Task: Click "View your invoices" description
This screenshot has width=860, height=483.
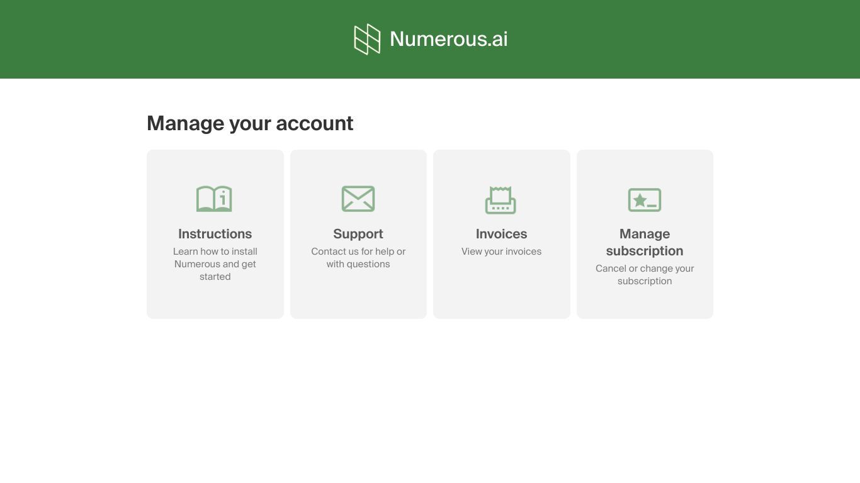Action: [x=502, y=252]
